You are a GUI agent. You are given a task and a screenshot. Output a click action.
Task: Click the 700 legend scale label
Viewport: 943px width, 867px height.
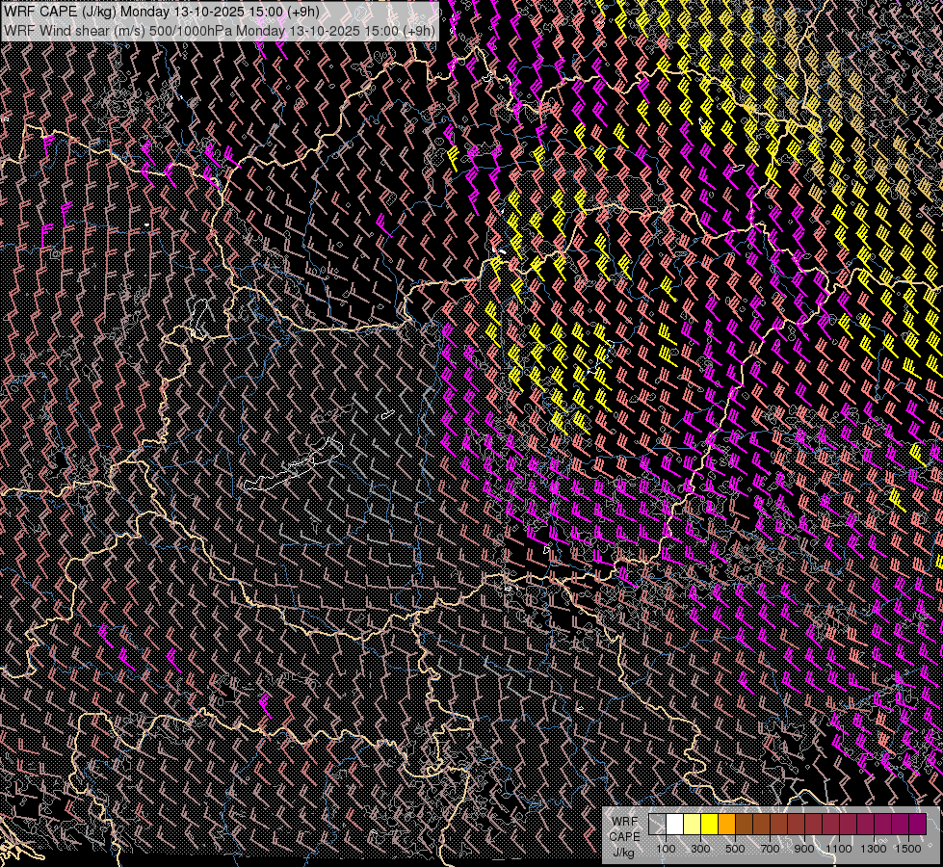tap(770, 848)
